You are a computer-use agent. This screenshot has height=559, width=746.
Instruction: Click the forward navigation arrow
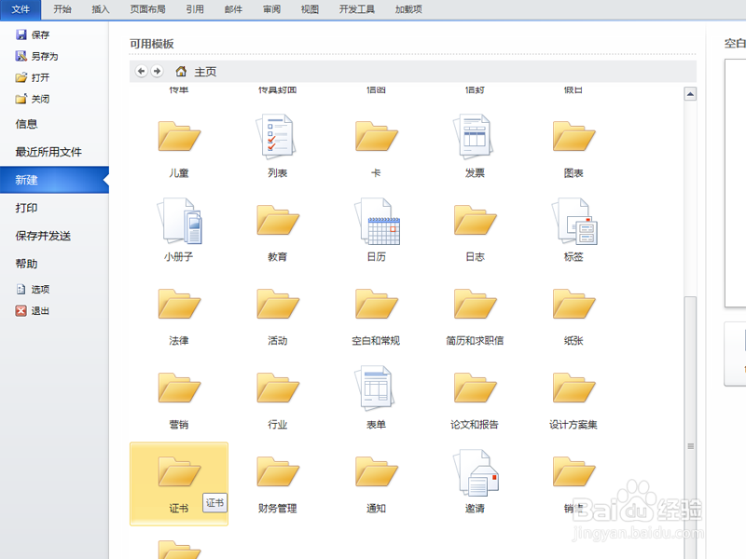pyautogui.click(x=156, y=70)
